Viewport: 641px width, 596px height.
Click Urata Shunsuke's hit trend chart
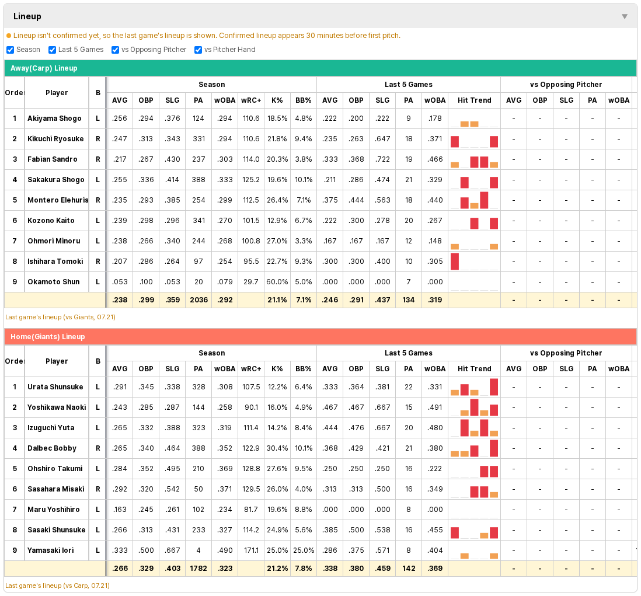pos(474,386)
